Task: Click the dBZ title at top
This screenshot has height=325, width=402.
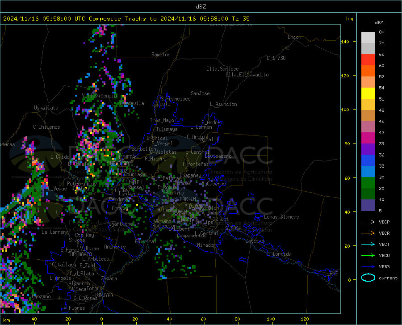Action: pos(201,7)
